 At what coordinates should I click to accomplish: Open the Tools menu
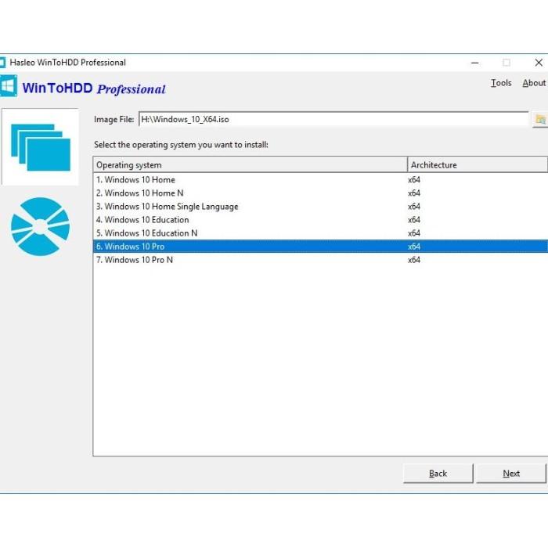pos(501,83)
